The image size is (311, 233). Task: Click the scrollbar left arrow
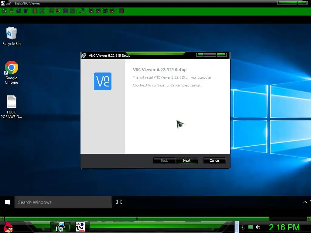(x=2, y=218)
